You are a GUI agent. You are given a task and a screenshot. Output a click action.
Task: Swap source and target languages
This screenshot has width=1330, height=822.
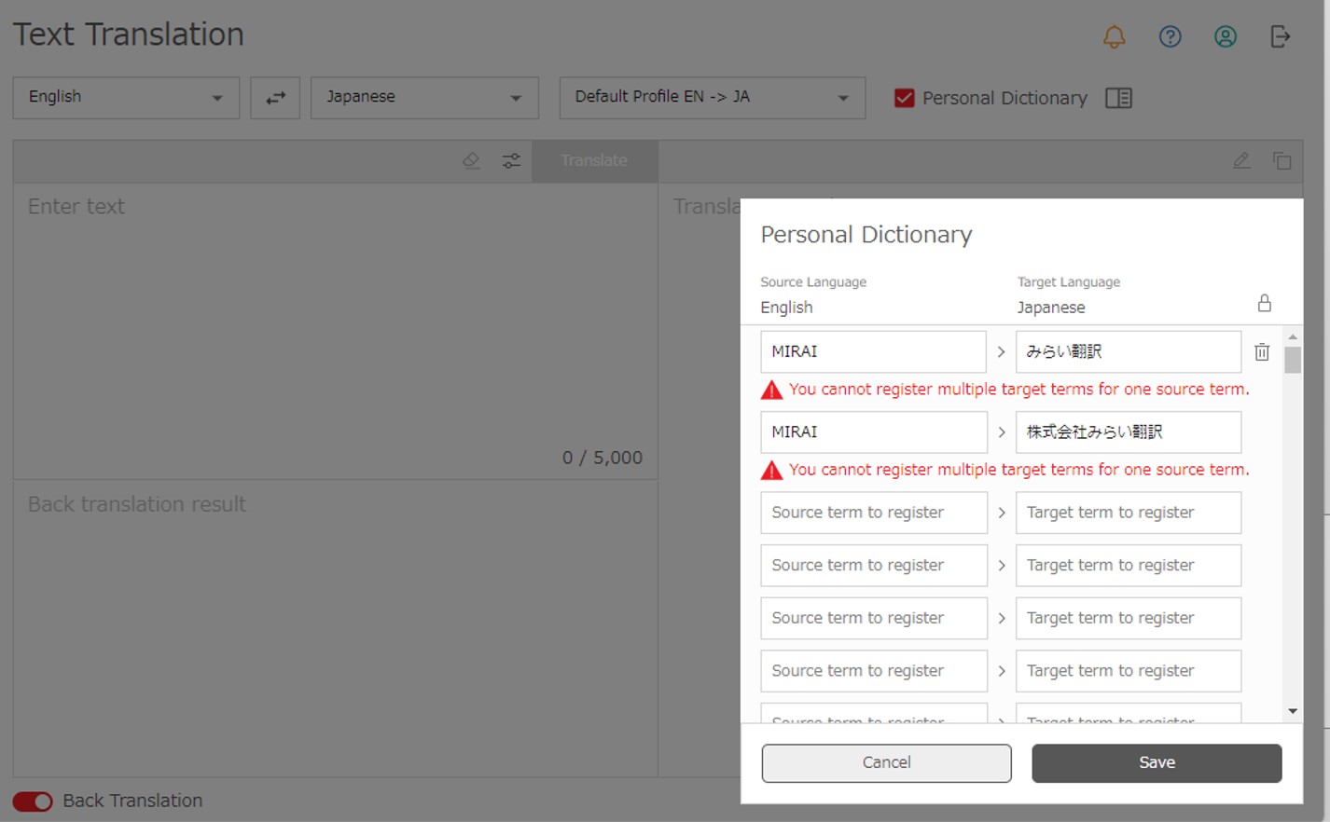click(275, 98)
